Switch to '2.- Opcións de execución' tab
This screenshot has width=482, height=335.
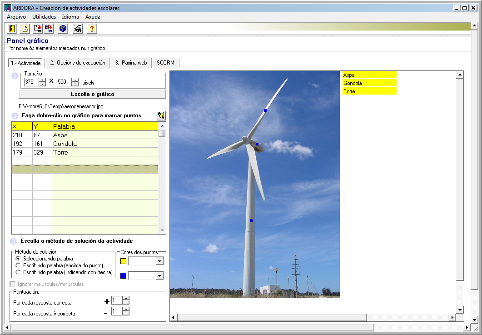pos(78,63)
